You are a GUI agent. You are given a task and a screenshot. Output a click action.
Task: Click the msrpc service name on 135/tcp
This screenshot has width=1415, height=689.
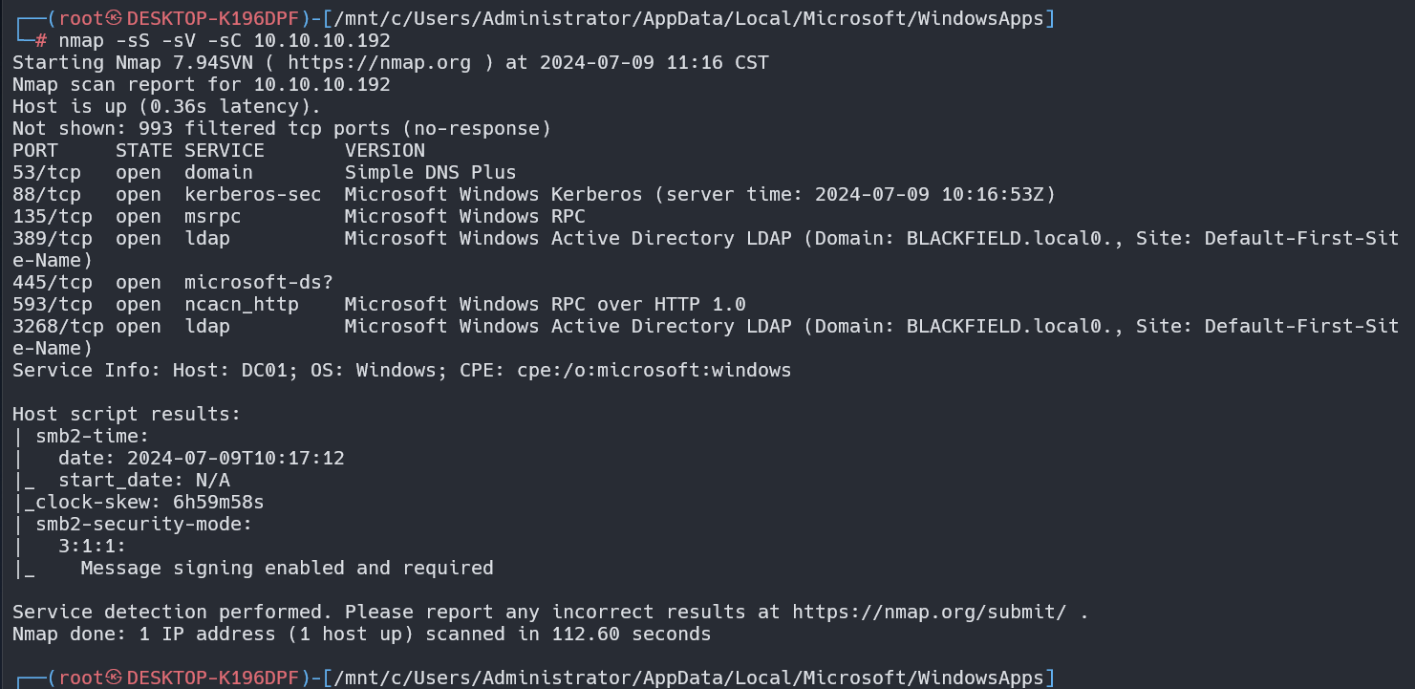click(x=213, y=217)
